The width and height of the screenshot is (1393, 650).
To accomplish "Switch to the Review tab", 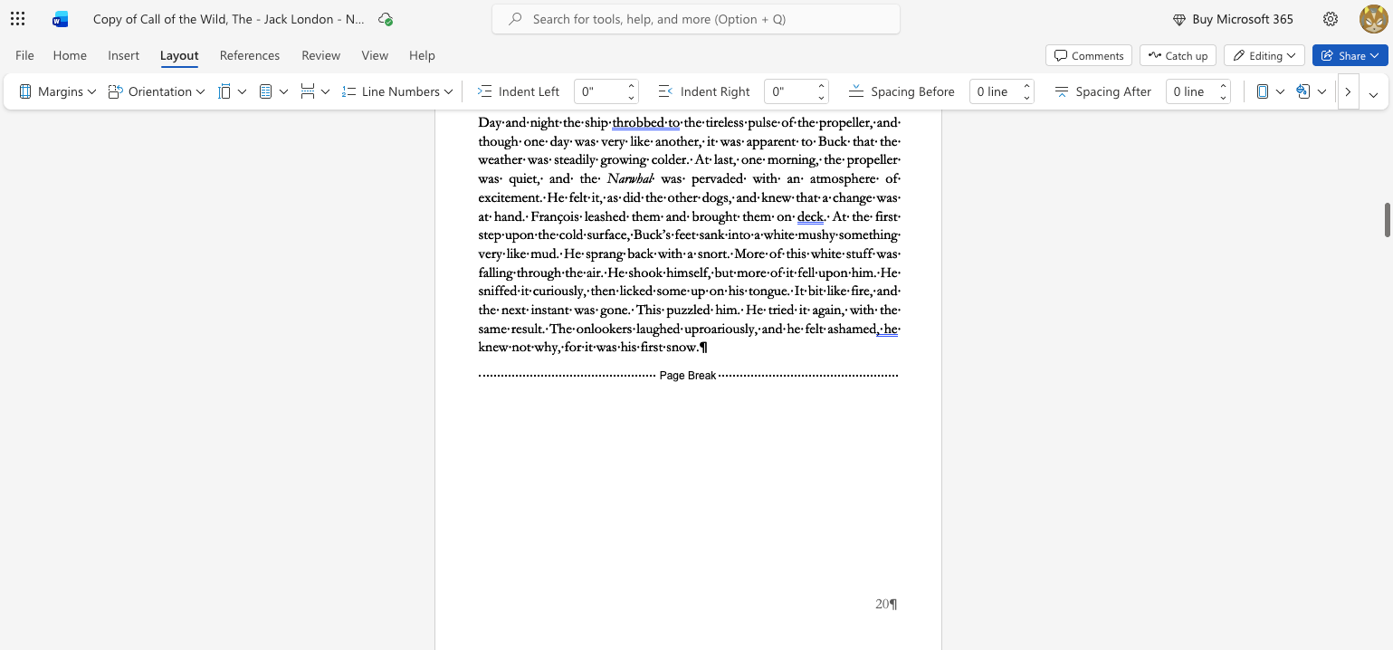I will click(x=320, y=55).
